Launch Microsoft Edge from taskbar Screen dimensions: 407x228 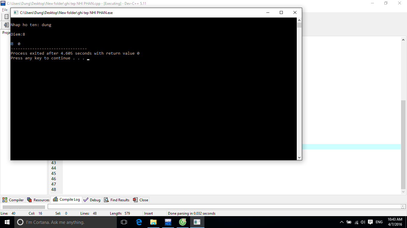point(139,222)
